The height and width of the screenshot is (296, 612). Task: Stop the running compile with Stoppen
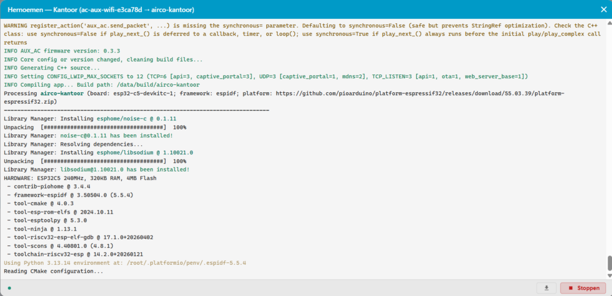coord(583,288)
